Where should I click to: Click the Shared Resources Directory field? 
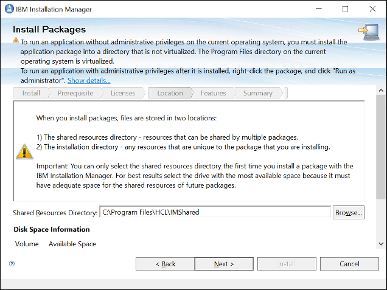coord(215,212)
